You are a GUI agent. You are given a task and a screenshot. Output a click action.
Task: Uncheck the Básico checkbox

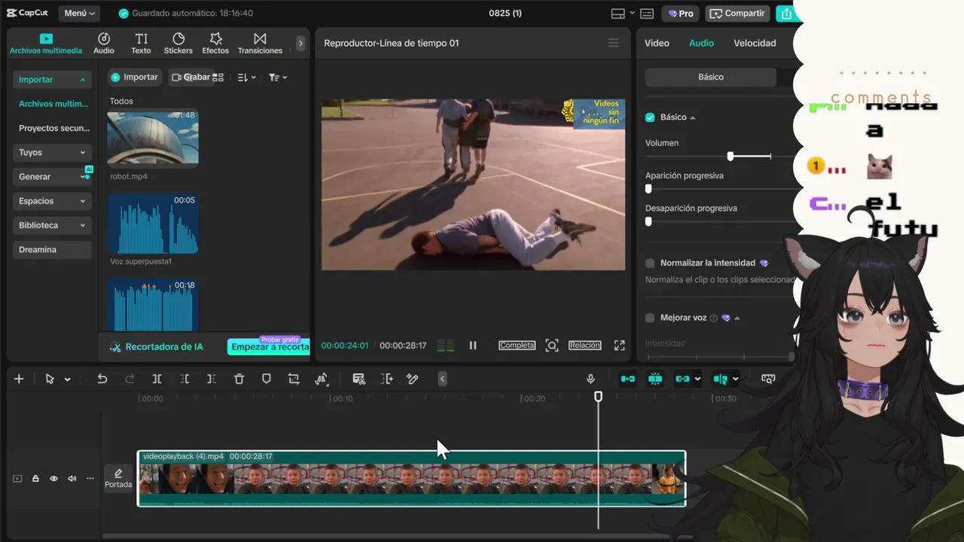tap(650, 117)
